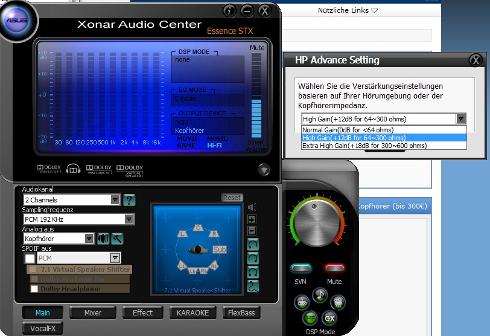Click the small speaker icon beside Reset

(252, 207)
